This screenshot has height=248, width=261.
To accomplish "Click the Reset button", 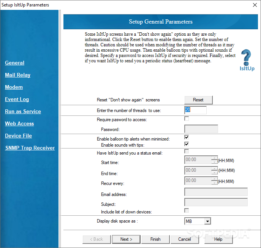I will coord(198,100).
